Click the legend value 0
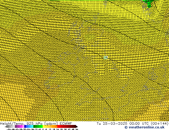169x130 pixels. pos(43,129)
